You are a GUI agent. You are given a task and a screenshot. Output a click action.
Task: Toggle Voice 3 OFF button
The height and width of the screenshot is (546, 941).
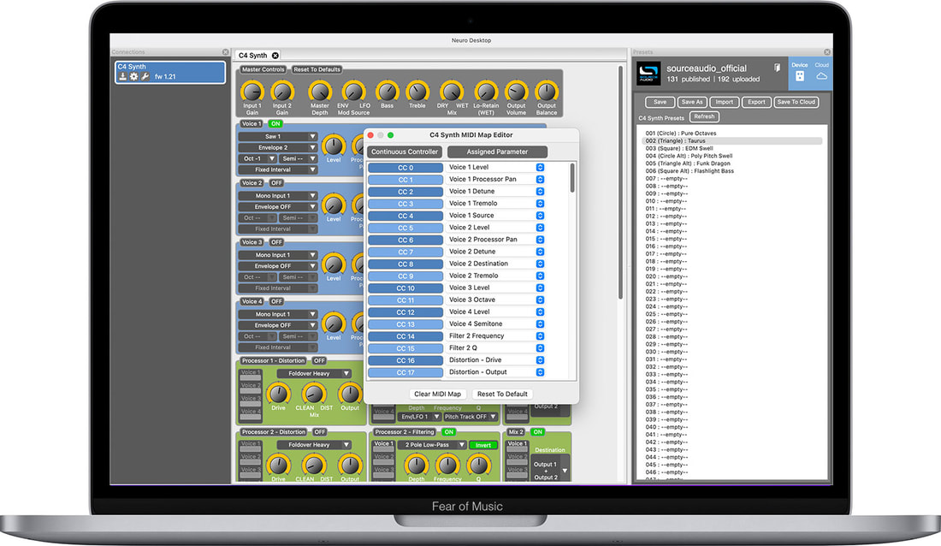coord(276,242)
